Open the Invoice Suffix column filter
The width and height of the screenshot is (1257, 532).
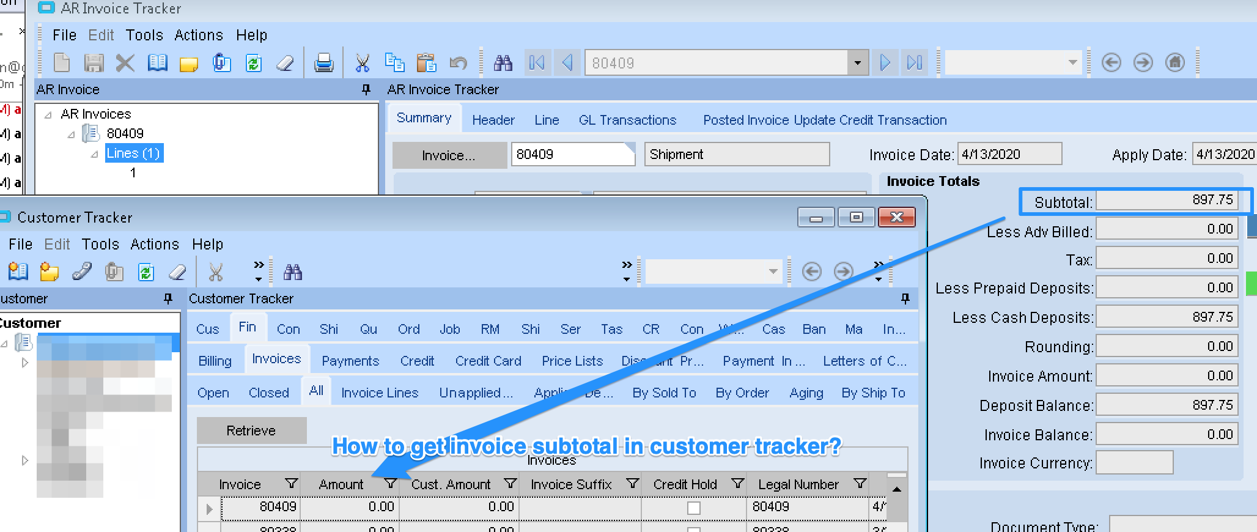[632, 484]
